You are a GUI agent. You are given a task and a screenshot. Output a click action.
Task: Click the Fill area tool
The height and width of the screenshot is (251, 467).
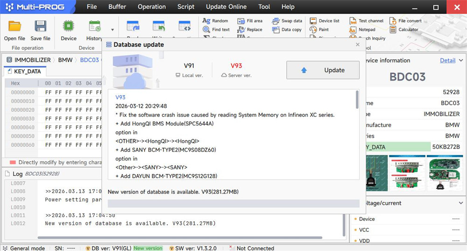pos(250,21)
